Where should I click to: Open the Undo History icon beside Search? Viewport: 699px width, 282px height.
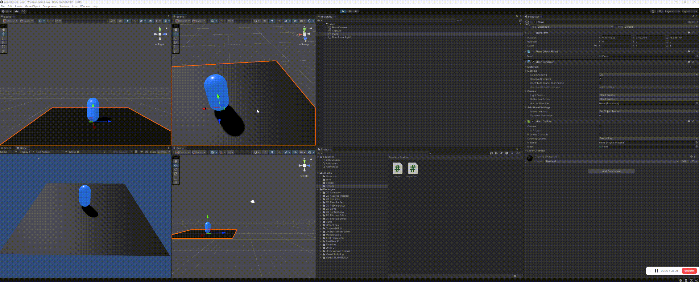[x=653, y=11]
